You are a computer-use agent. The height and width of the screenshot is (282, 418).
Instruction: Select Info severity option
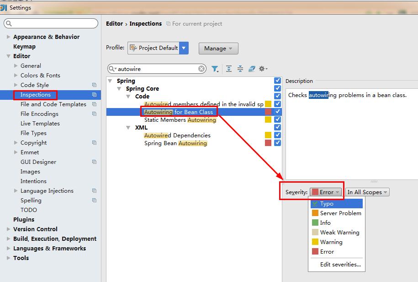coord(337,222)
